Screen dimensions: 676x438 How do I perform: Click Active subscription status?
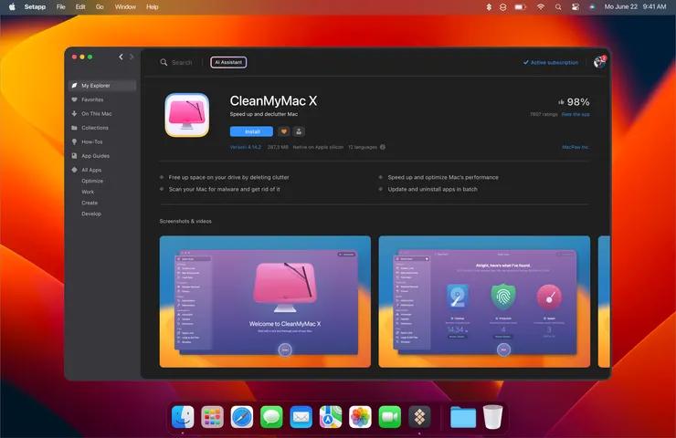(551, 62)
